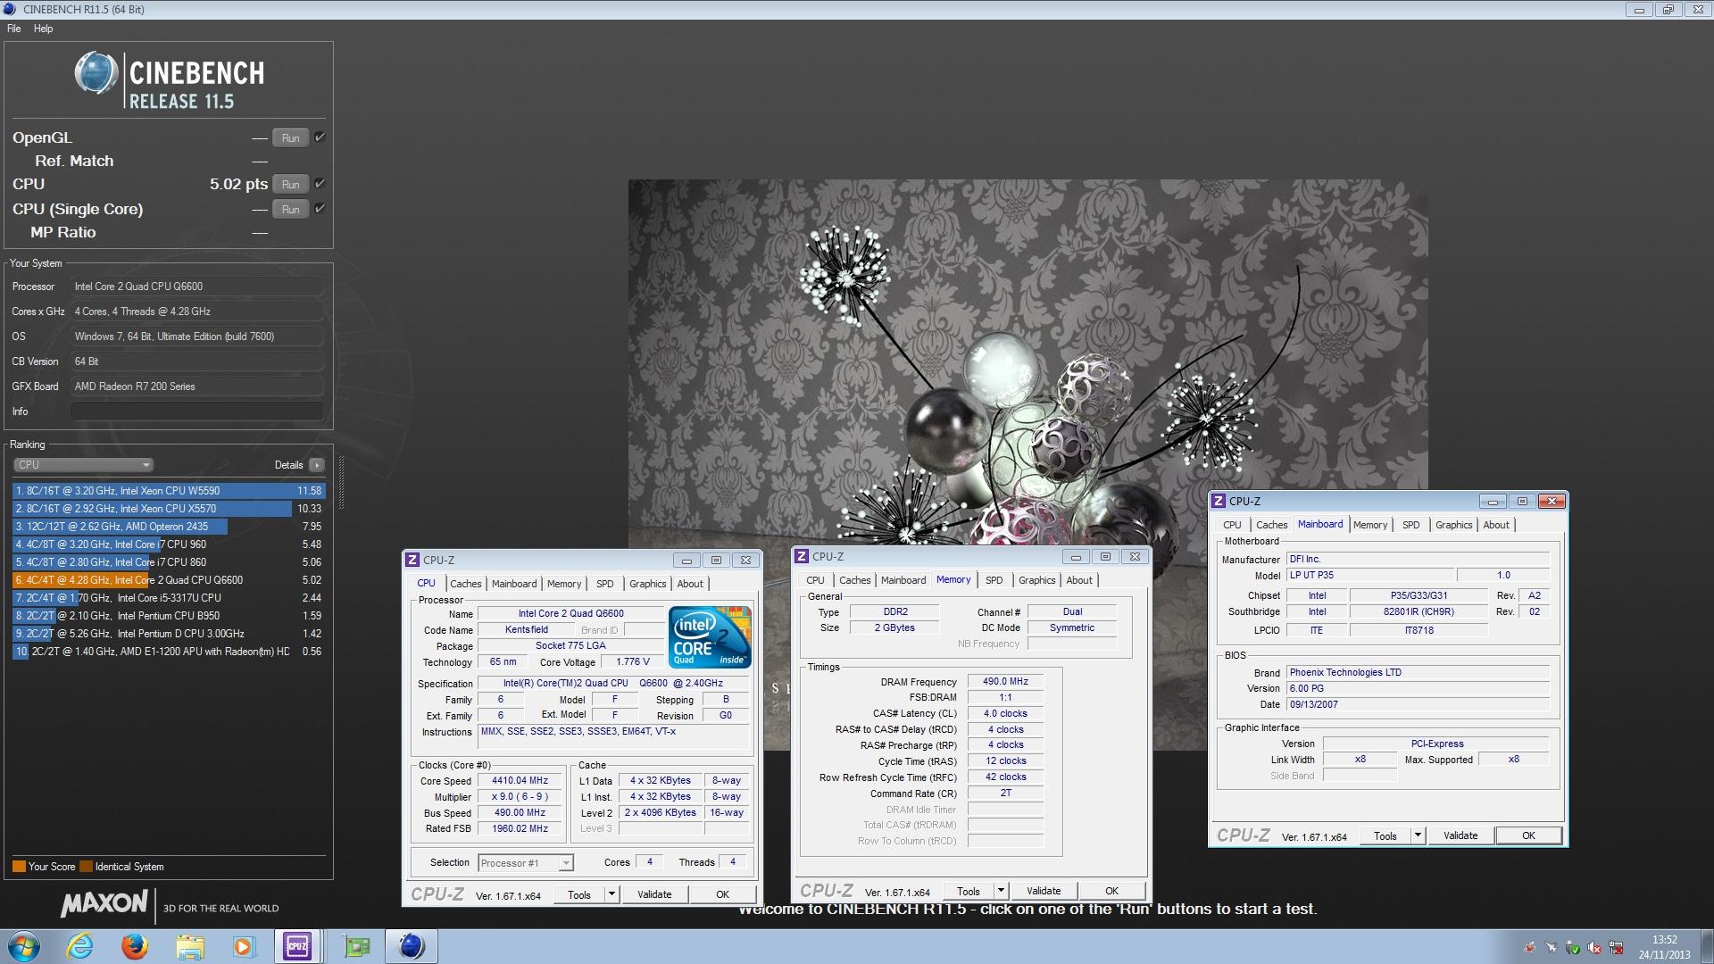The image size is (1714, 964).
Task: Expand Tools arrow in CPU tab window
Action: point(612,894)
